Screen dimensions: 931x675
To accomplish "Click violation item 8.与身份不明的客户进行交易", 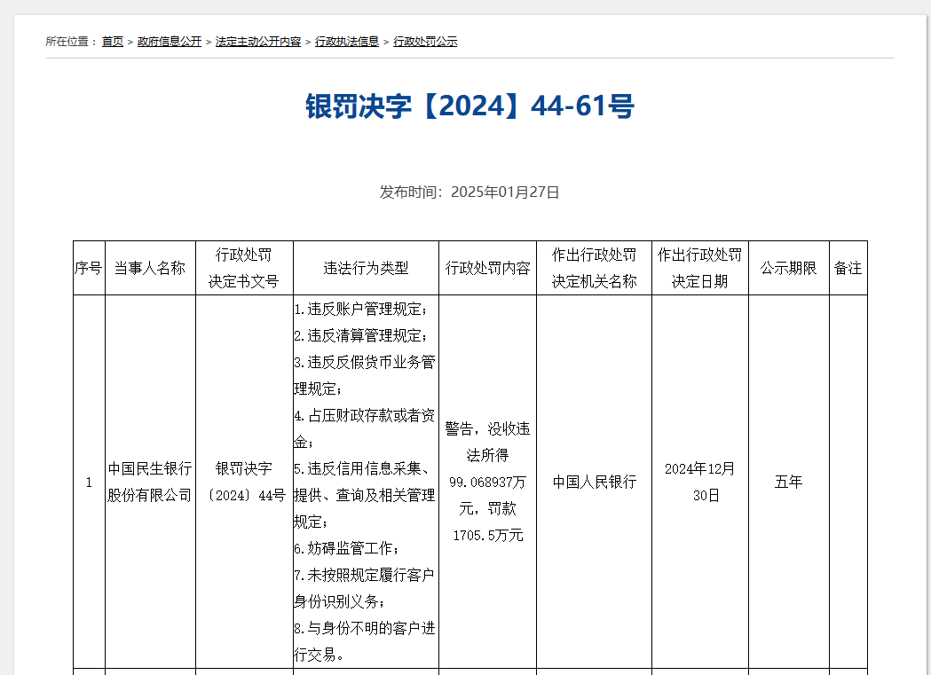I will (365, 641).
